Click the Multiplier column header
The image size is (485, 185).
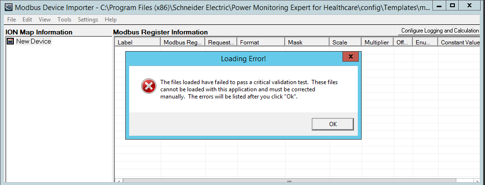click(378, 43)
